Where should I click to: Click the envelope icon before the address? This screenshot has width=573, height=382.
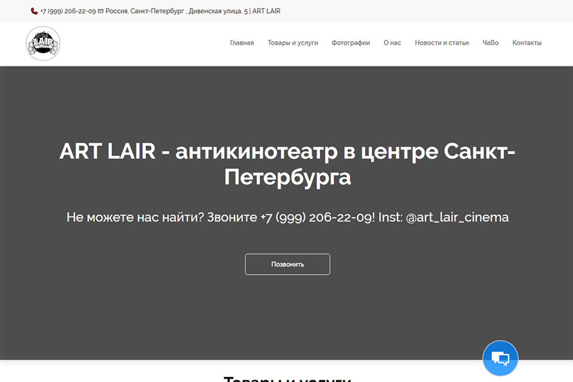click(100, 11)
